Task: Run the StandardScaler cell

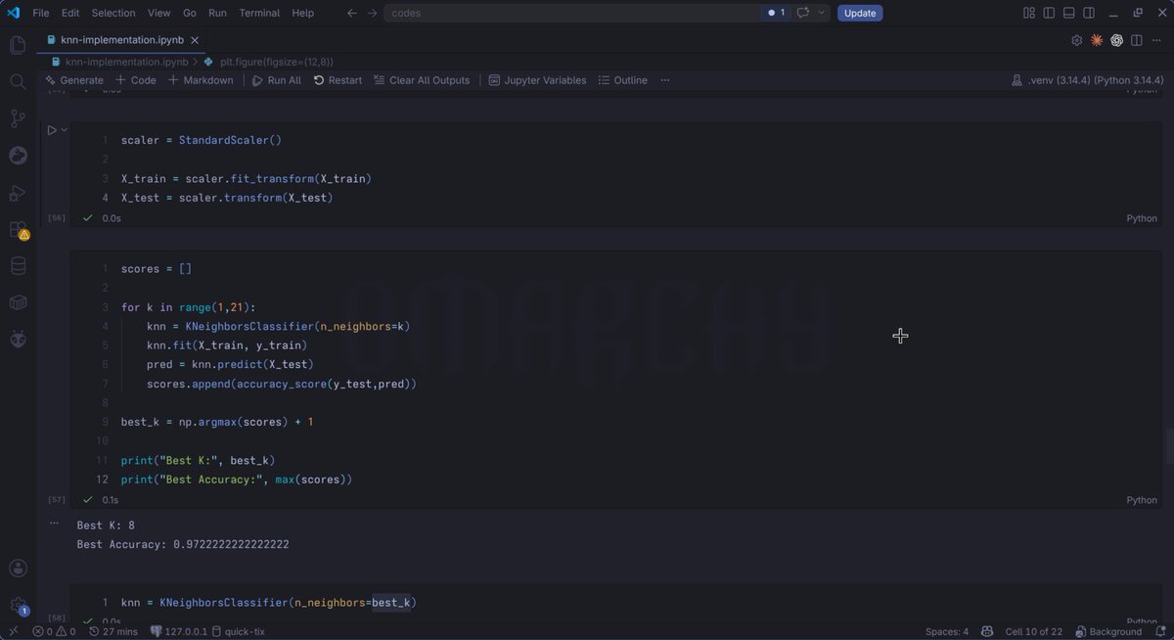Action: coord(52,130)
